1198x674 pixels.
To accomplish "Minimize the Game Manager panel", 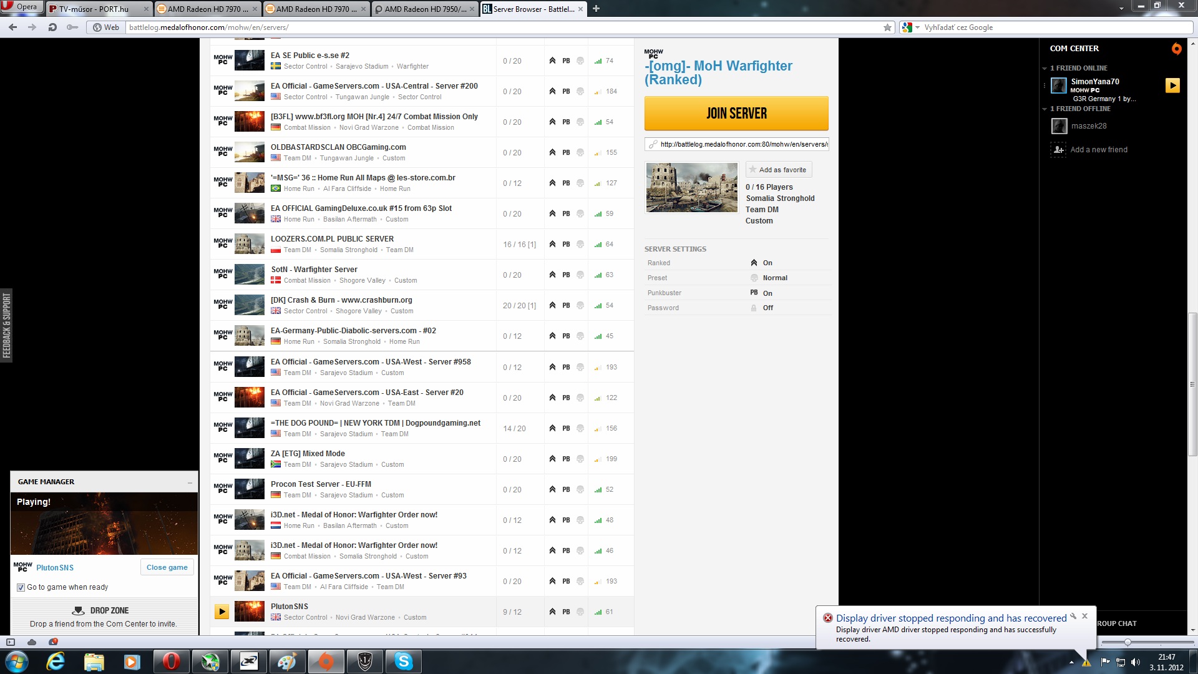I will tap(190, 482).
